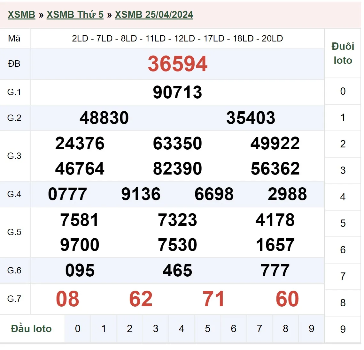
Task: Open the XSMB Thứ 5 breadcrumb link
Action: 75,15
